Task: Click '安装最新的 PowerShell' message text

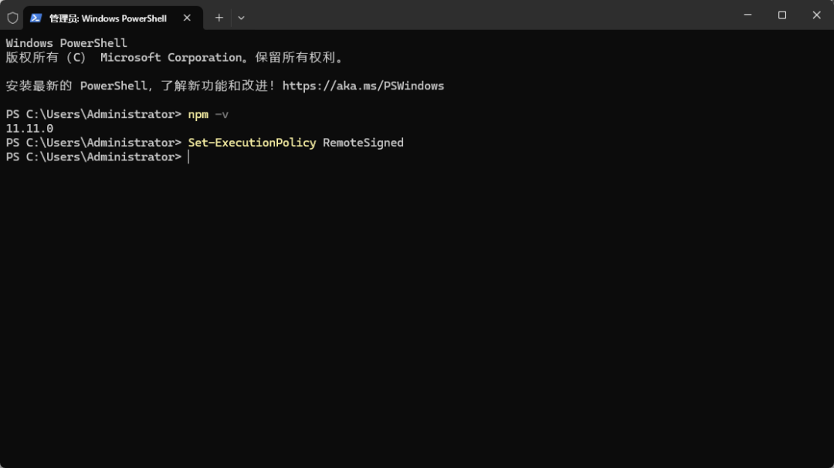Action: [76, 86]
